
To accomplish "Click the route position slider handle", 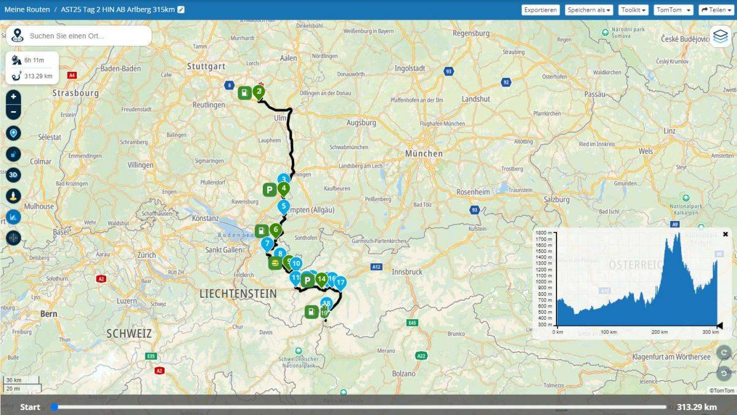I will tap(55, 407).
